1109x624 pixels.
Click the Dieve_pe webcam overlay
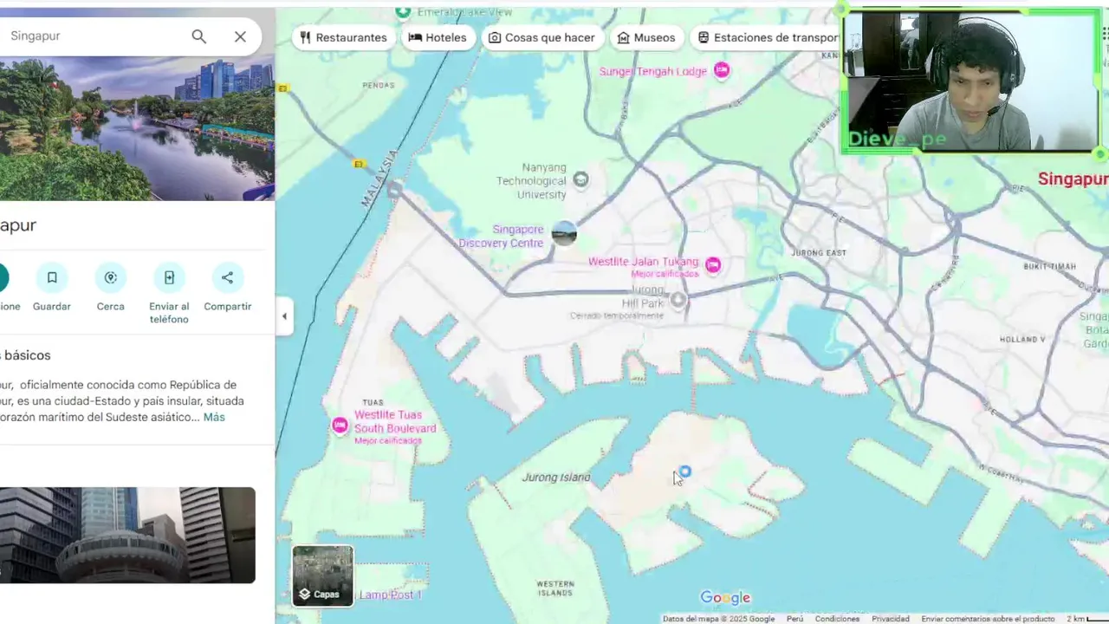point(971,82)
